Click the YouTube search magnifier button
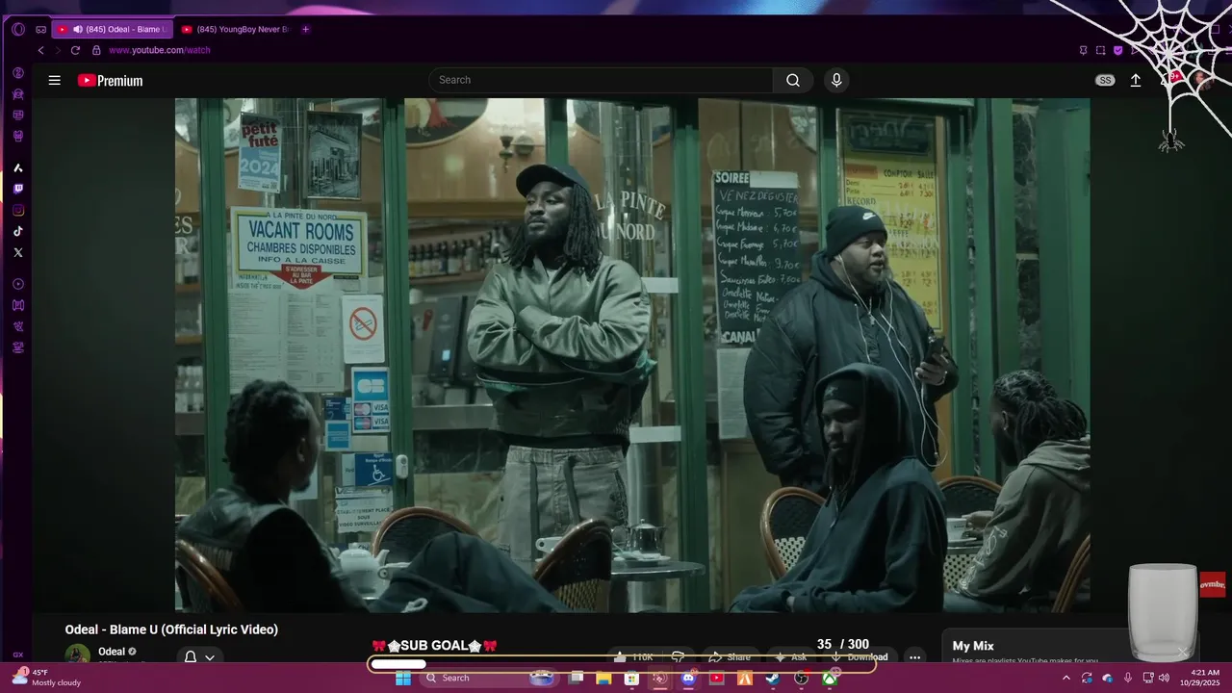This screenshot has height=693, width=1232. (x=793, y=80)
